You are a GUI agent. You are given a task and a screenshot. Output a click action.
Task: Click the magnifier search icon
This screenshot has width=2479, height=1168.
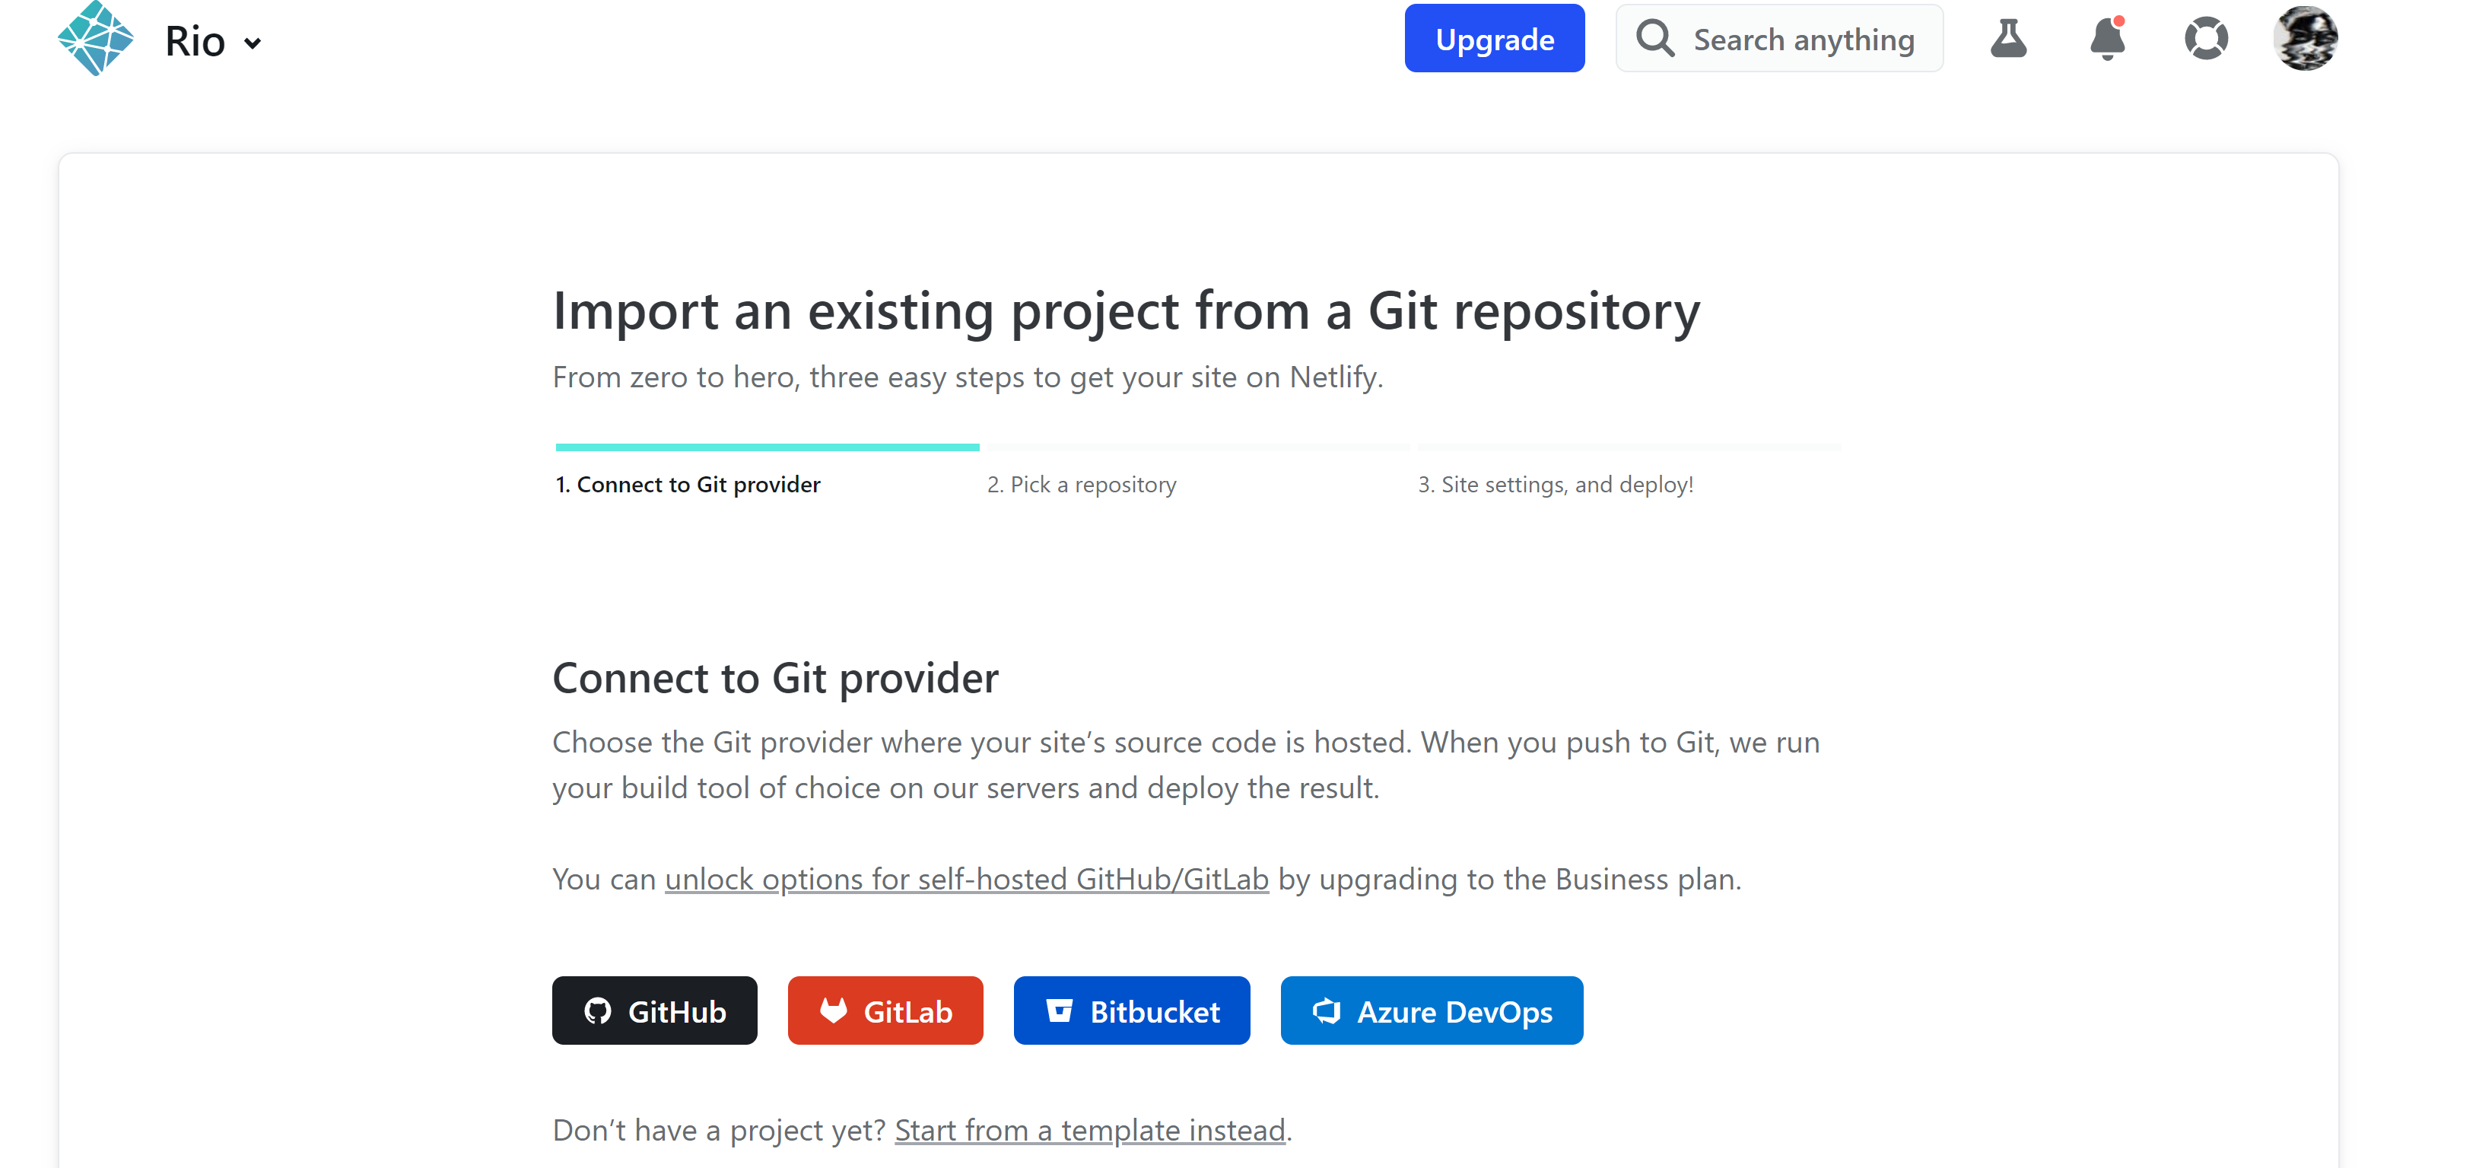[1655, 39]
